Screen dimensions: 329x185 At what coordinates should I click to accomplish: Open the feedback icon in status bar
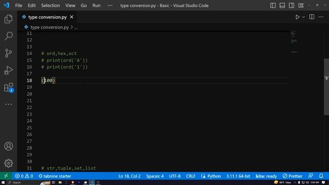click(x=310, y=176)
